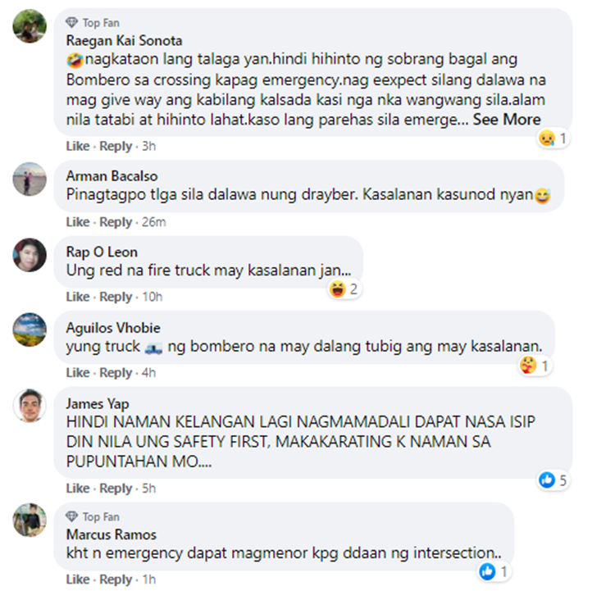Click the 26m timestamp on Arman's comment

coord(154,222)
